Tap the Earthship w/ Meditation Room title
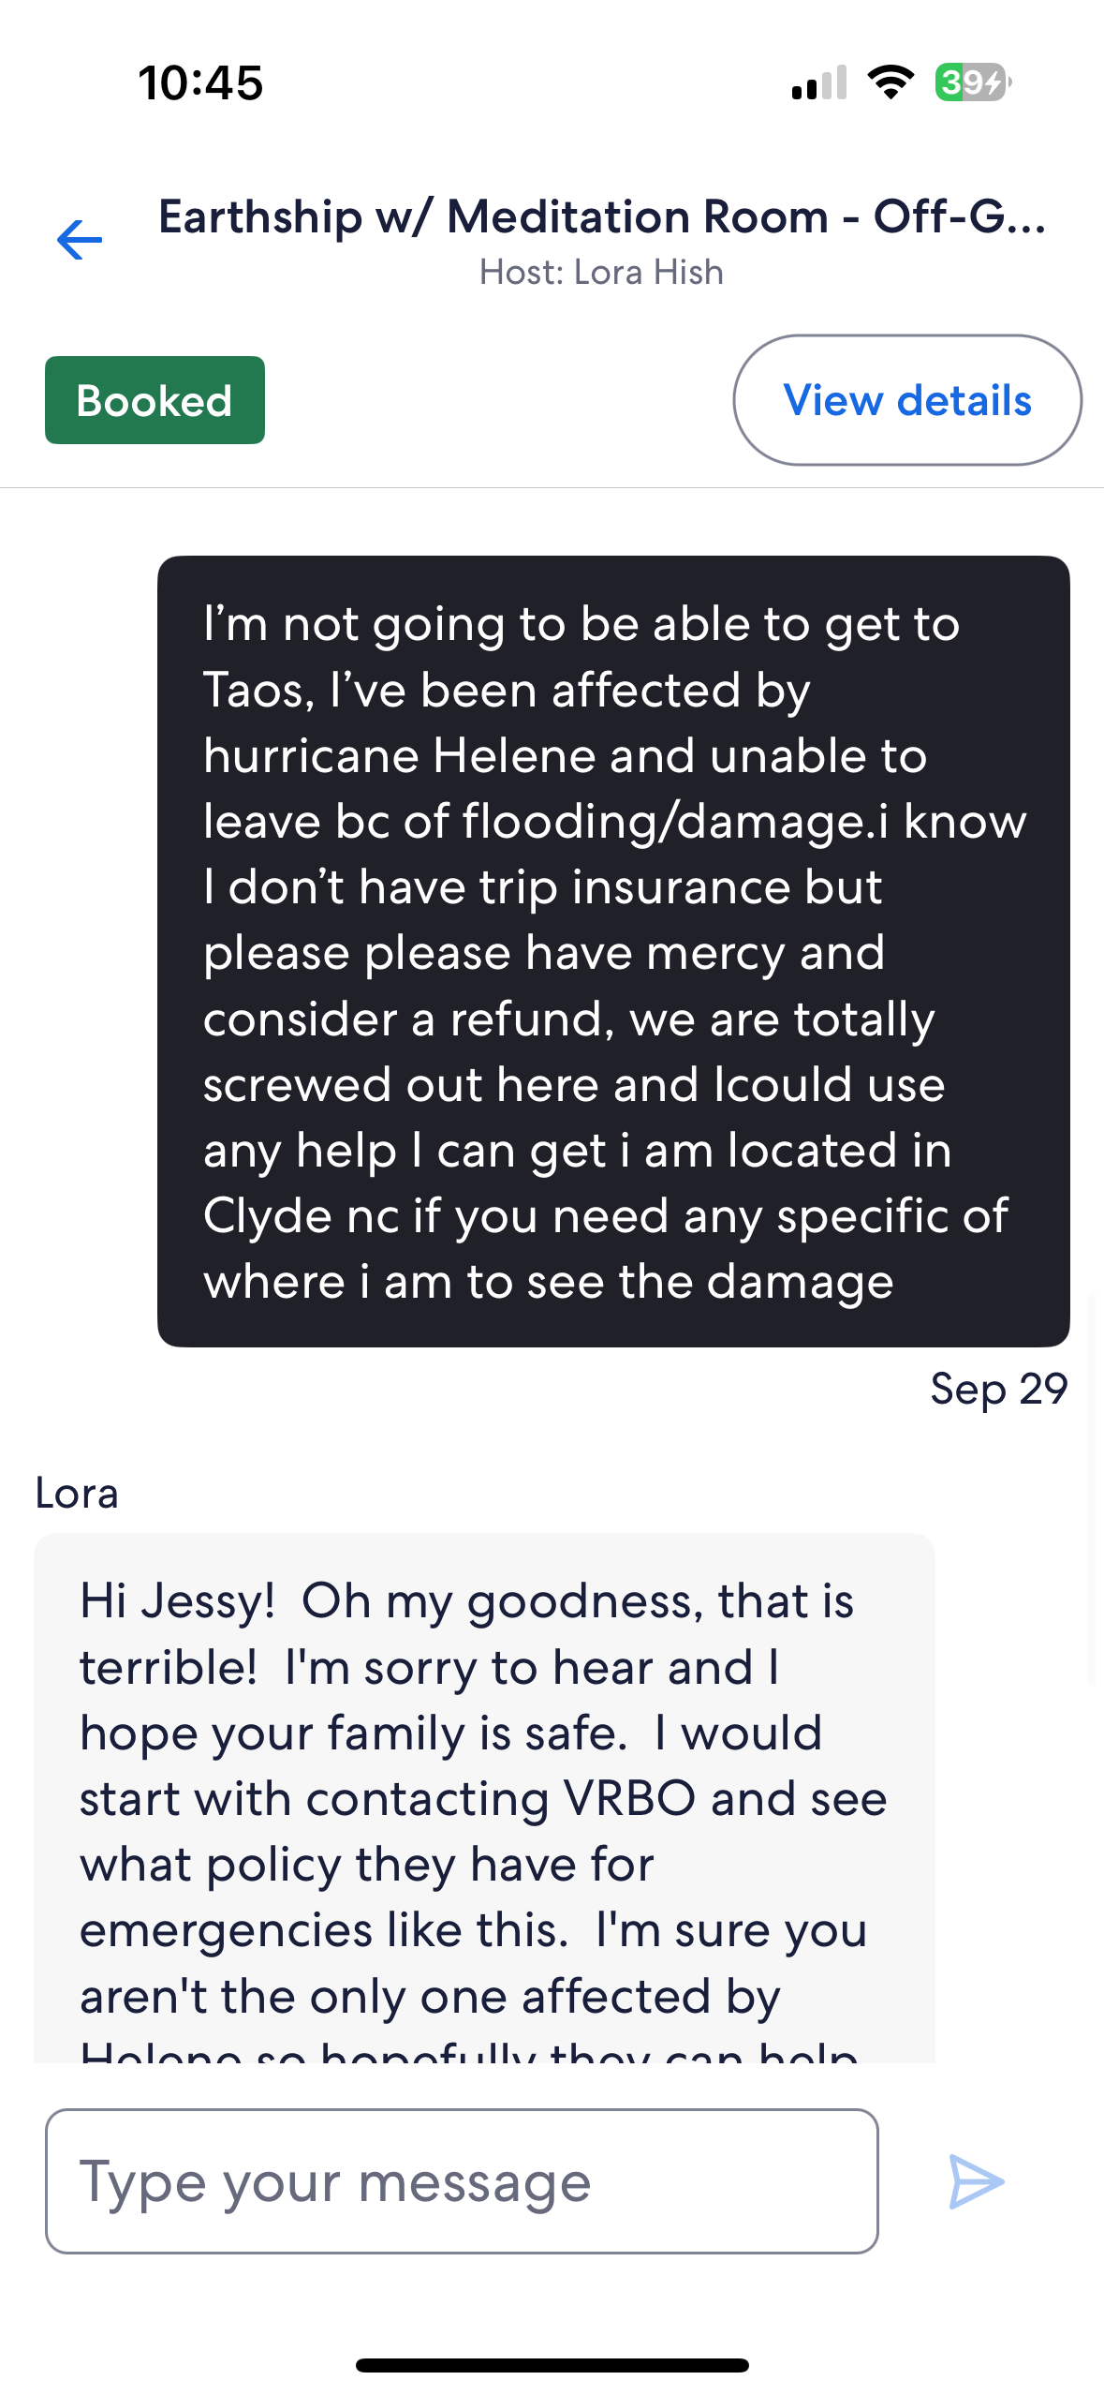This screenshot has width=1104, height=2395. pyautogui.click(x=601, y=216)
